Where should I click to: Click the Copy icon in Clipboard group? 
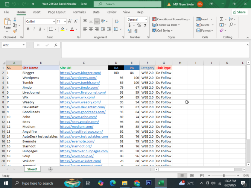point(15,25)
